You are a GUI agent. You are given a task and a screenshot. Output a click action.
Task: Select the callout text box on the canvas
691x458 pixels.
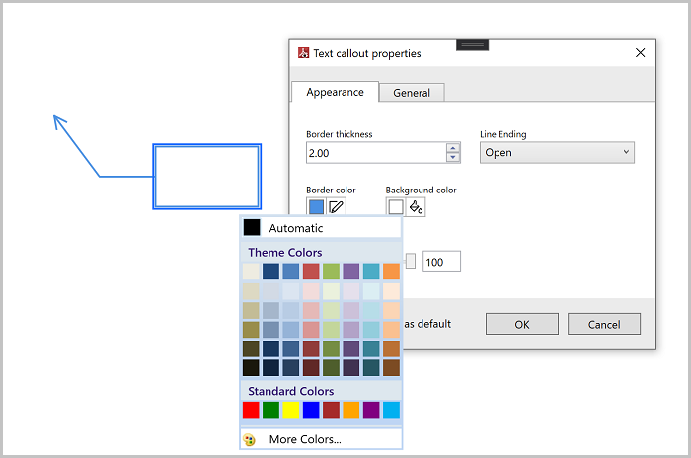point(206,177)
